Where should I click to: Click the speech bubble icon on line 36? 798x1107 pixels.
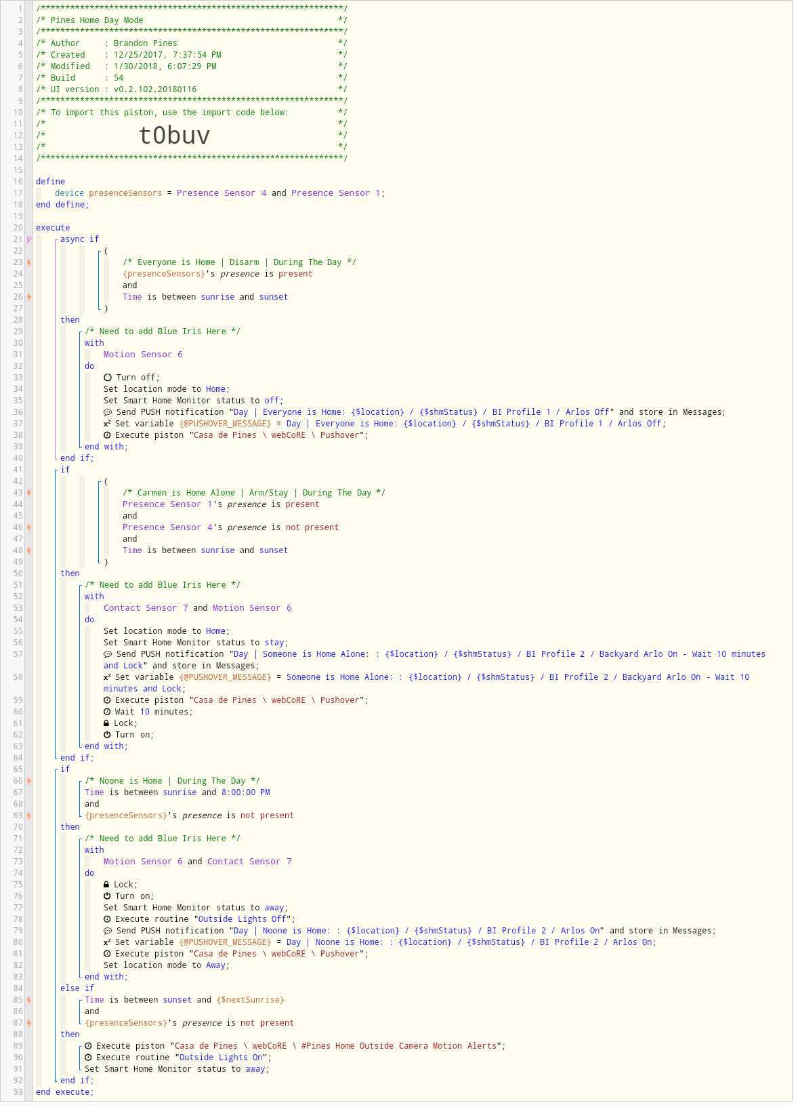[x=108, y=412]
